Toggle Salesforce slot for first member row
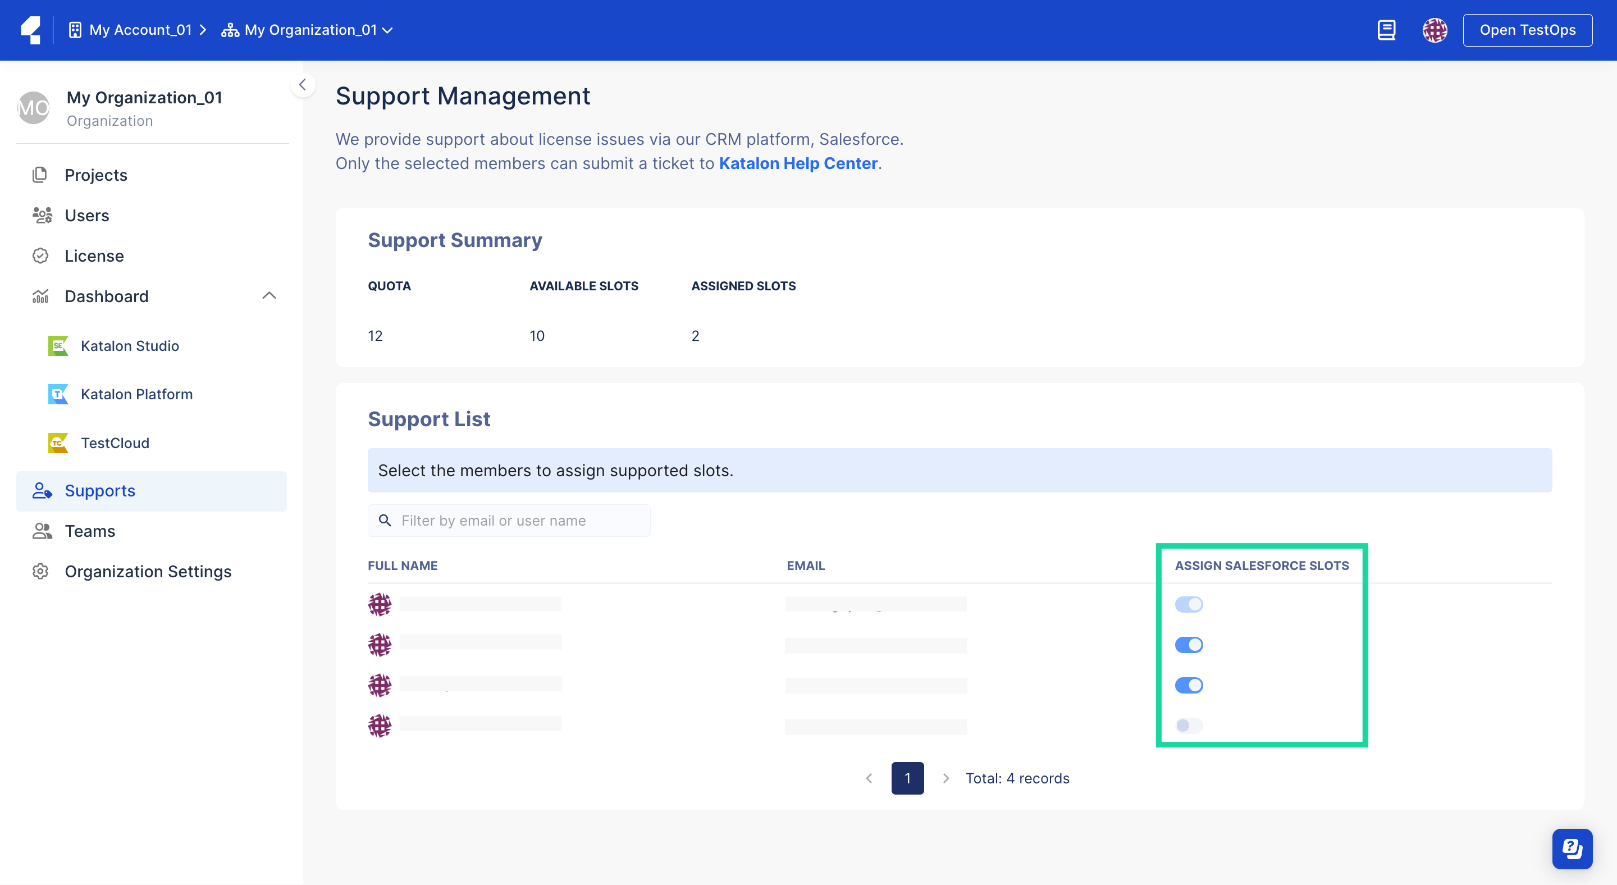The height and width of the screenshot is (885, 1617). tap(1189, 604)
